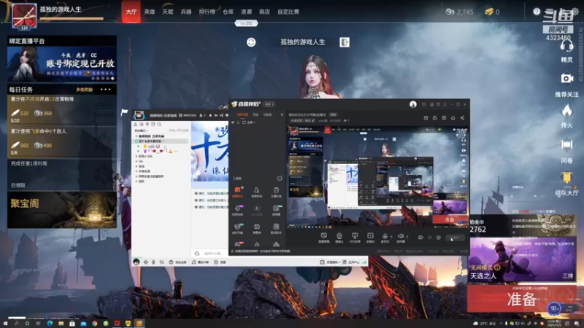
Task: Click the start streaming button in stream app
Action: click(x=455, y=238)
